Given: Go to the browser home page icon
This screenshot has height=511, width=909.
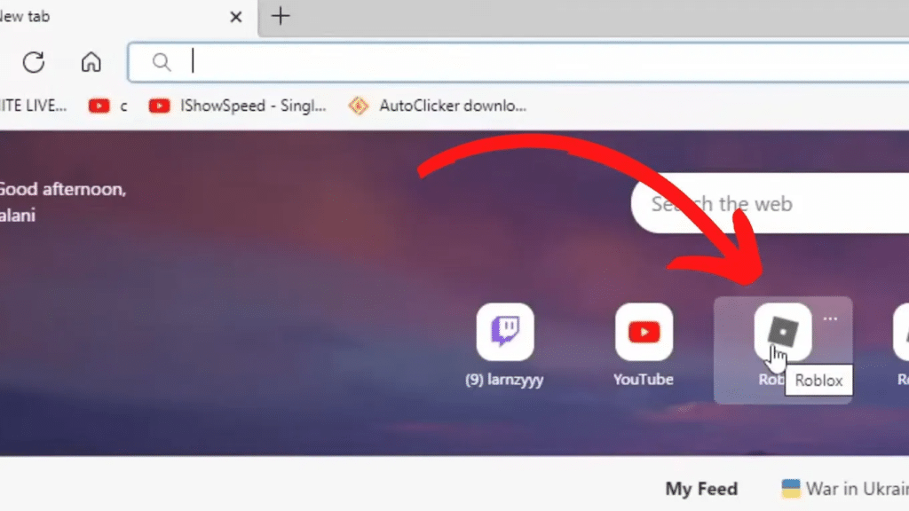Looking at the screenshot, I should pos(91,62).
